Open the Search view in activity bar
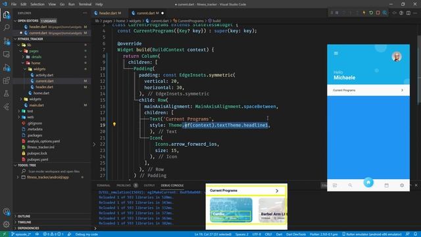 pyautogui.click(x=6, y=28)
